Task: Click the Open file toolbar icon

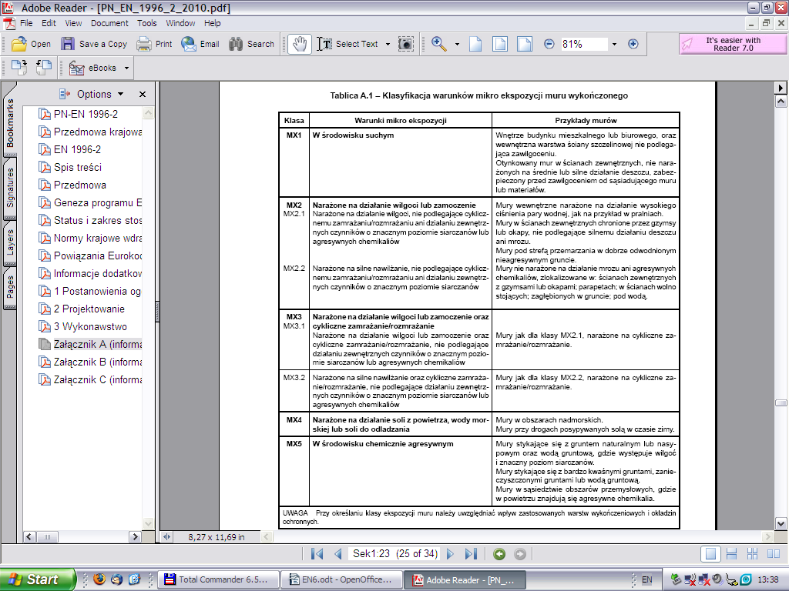Action: (x=31, y=44)
